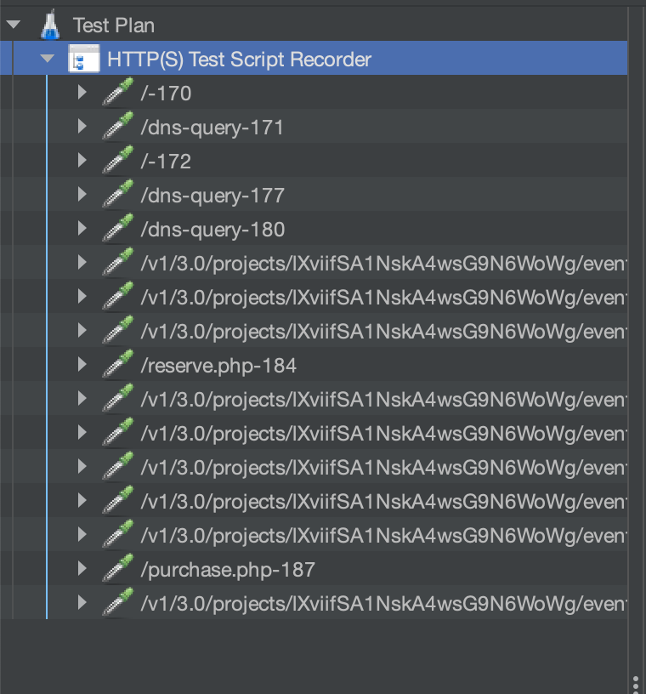Click the sampler pipette icon beside /-170
Viewport: 646px width, 694px height.
(x=118, y=93)
